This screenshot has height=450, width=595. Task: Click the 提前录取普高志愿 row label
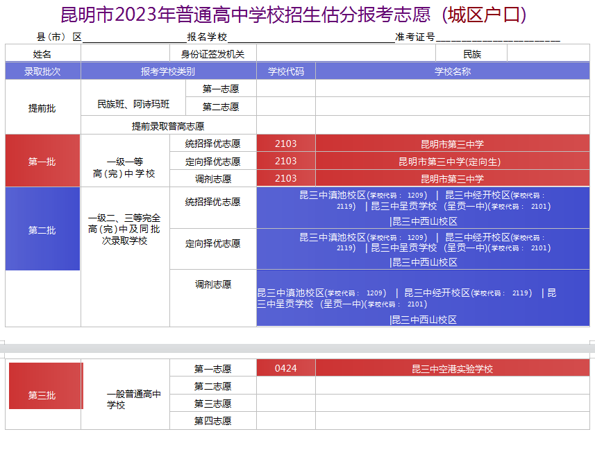(168, 126)
